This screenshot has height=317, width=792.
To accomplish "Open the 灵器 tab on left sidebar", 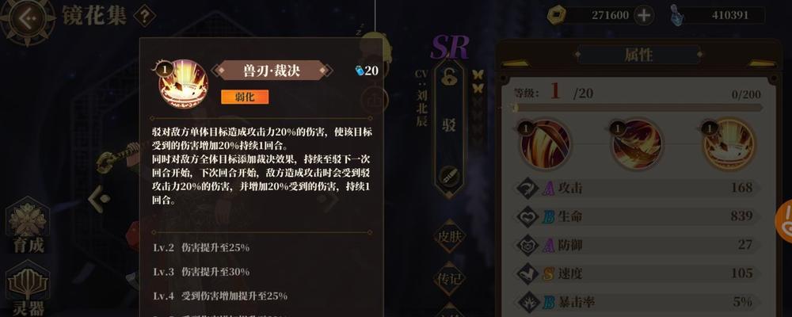I will pyautogui.click(x=29, y=290).
